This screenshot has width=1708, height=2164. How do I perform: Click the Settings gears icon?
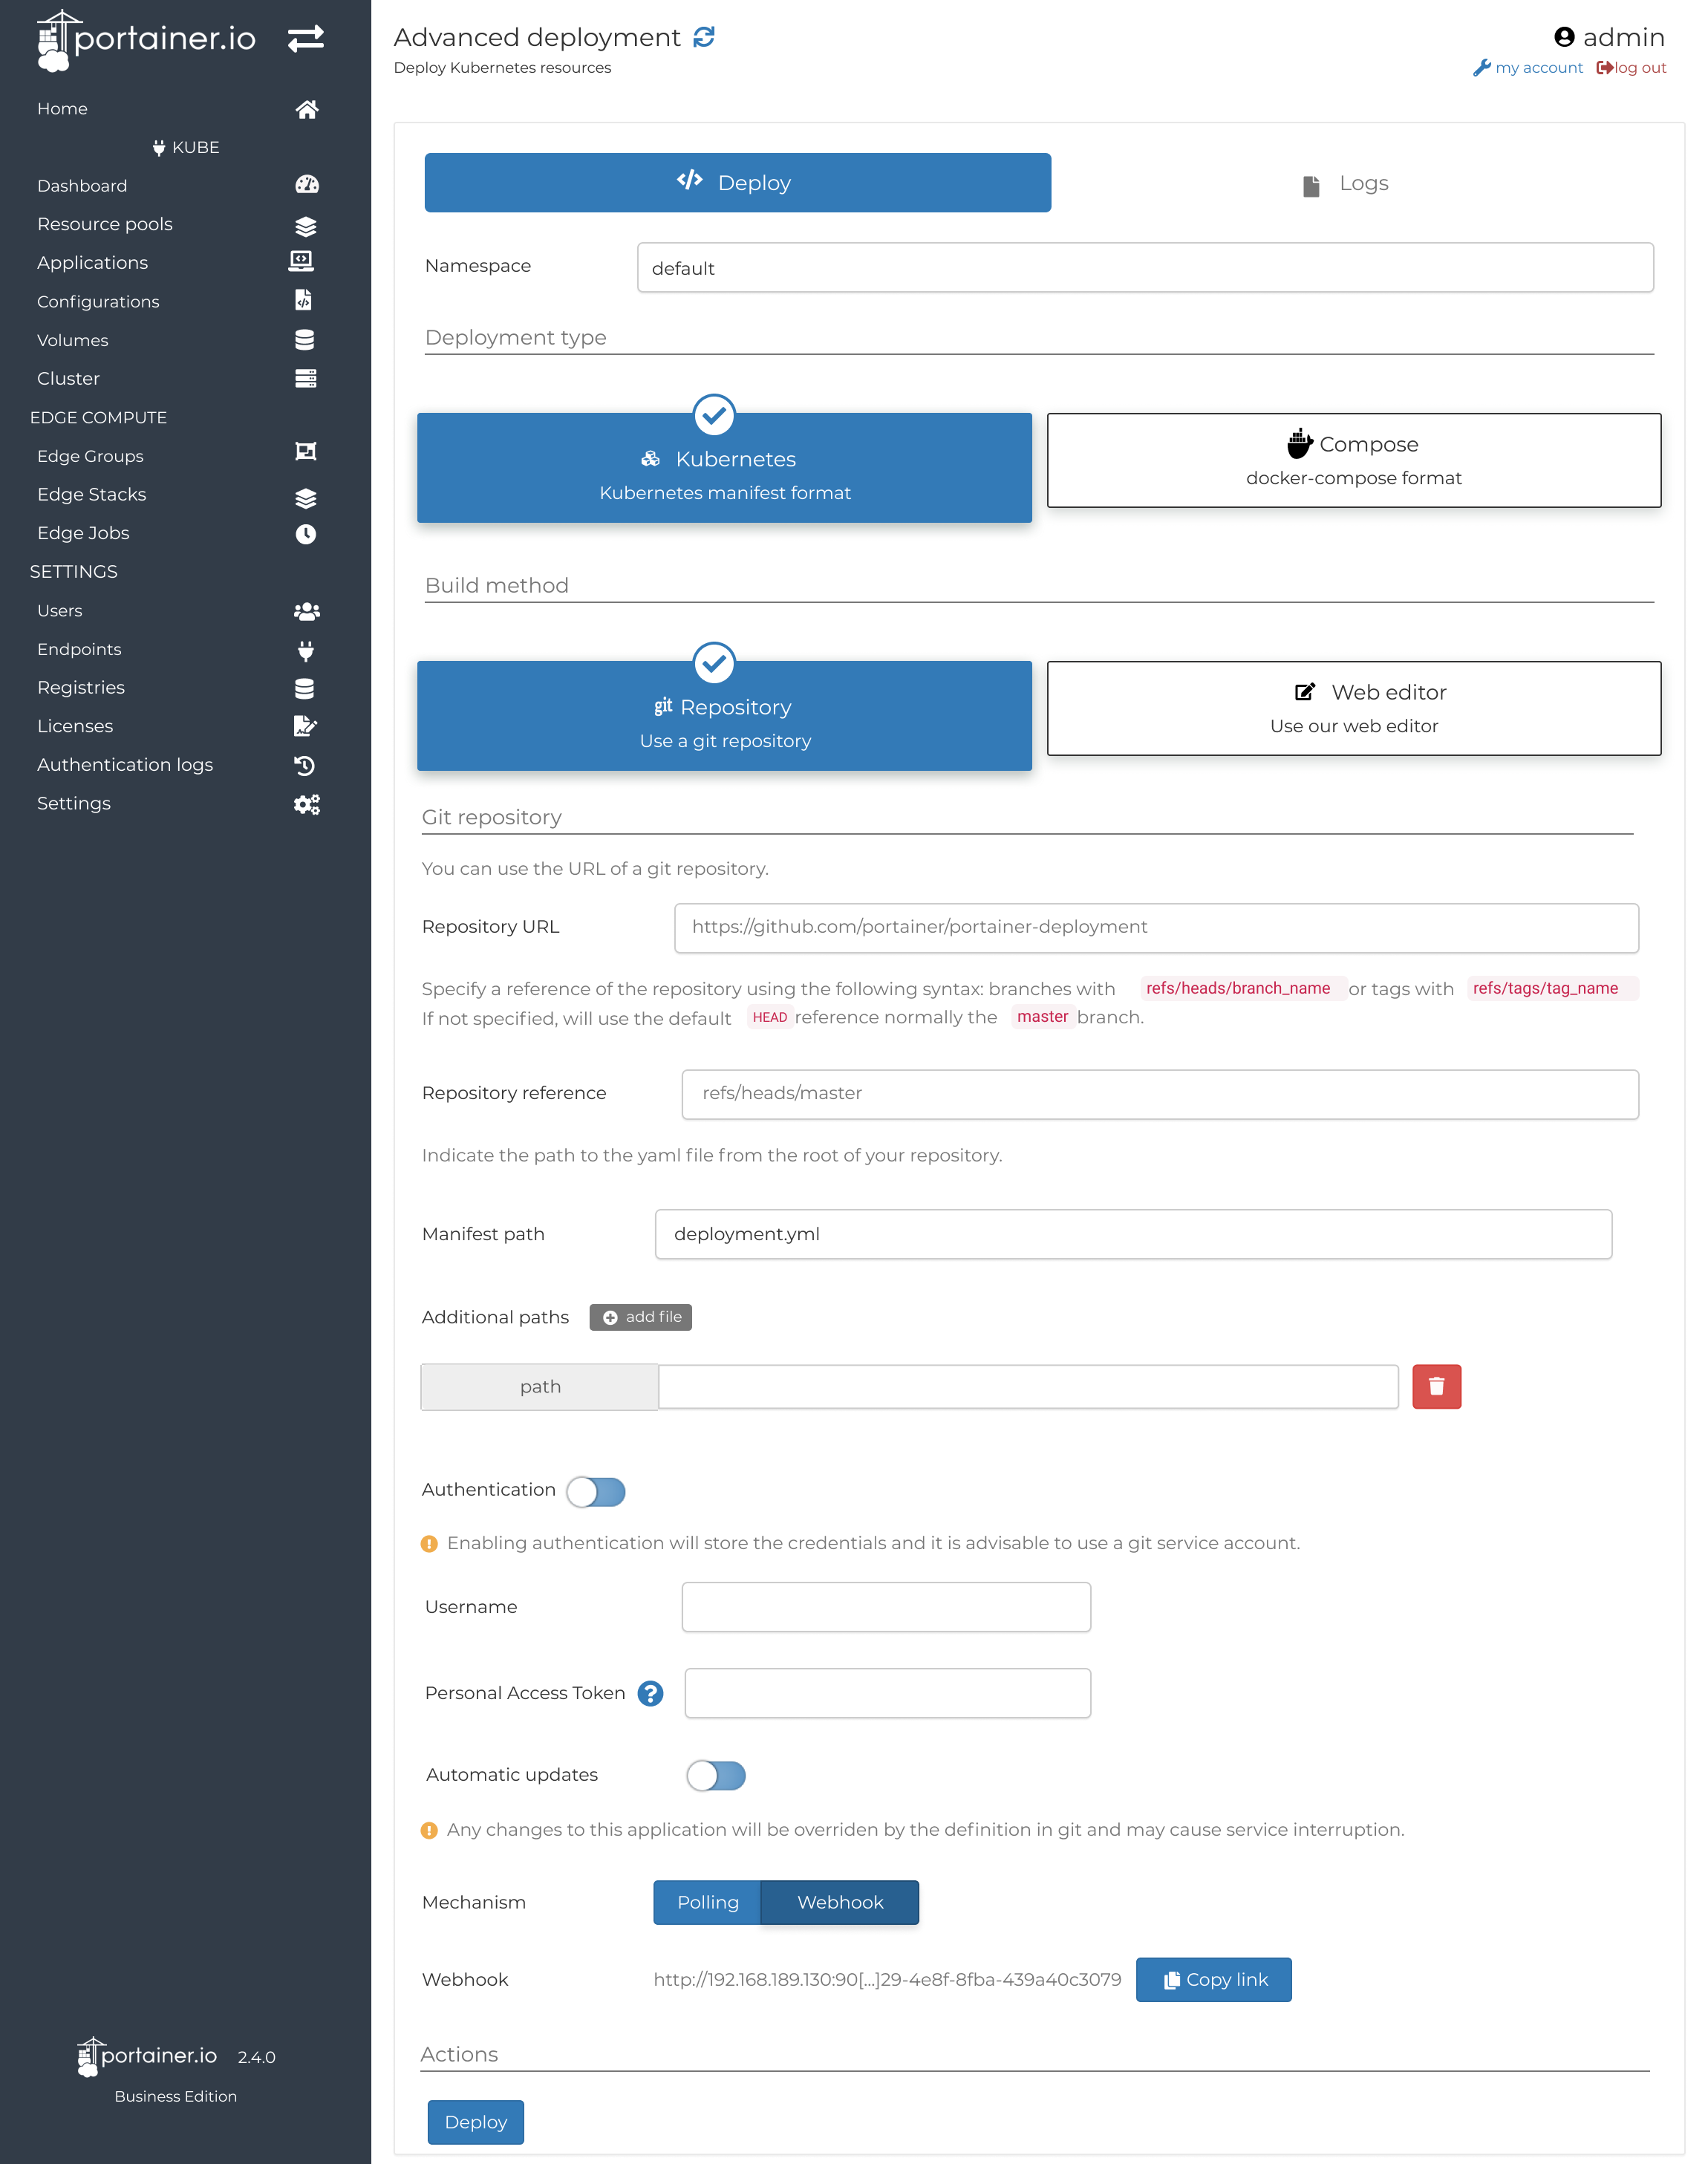pyautogui.click(x=307, y=804)
